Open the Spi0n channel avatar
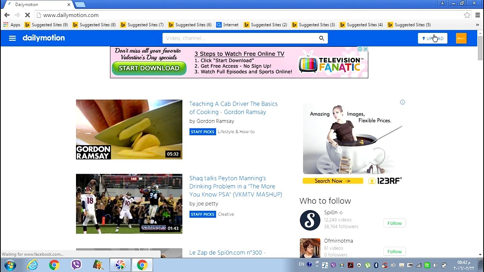 click(x=310, y=220)
